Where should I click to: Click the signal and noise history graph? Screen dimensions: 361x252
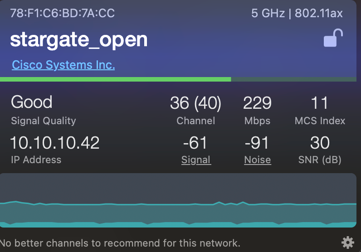click(x=178, y=200)
